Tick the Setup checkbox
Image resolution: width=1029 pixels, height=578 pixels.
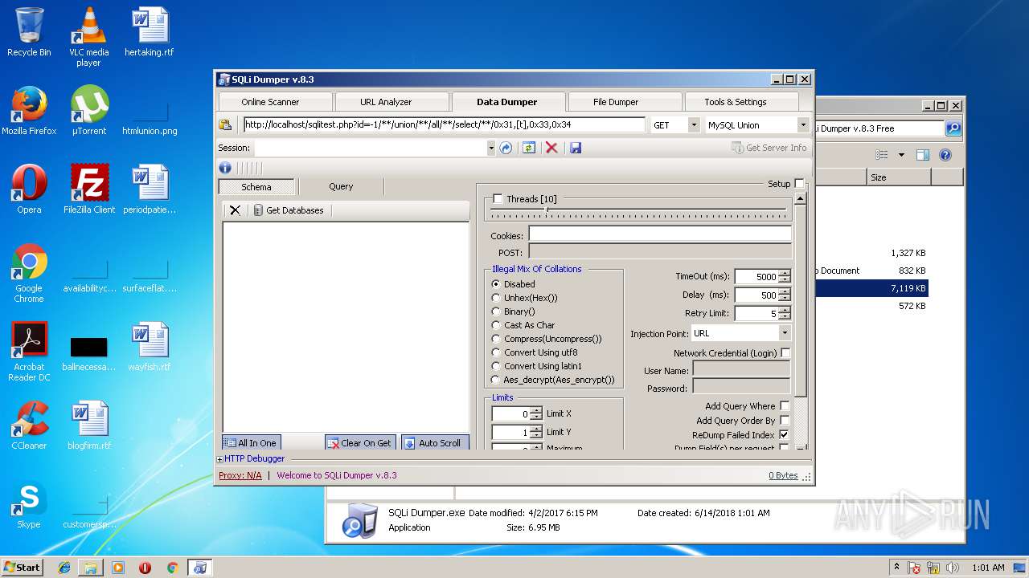point(799,184)
